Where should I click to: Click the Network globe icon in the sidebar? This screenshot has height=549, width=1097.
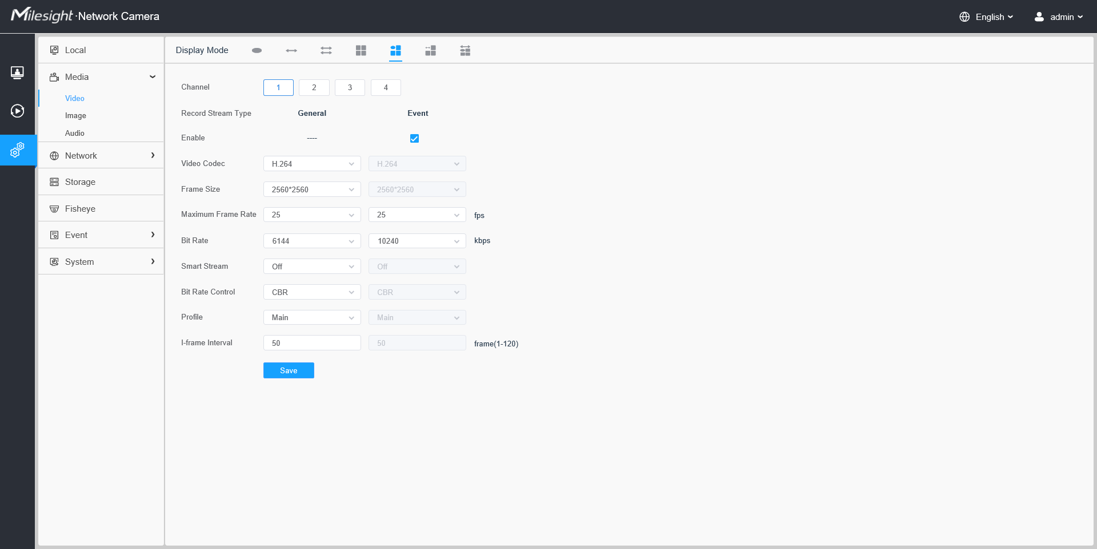[x=54, y=156]
